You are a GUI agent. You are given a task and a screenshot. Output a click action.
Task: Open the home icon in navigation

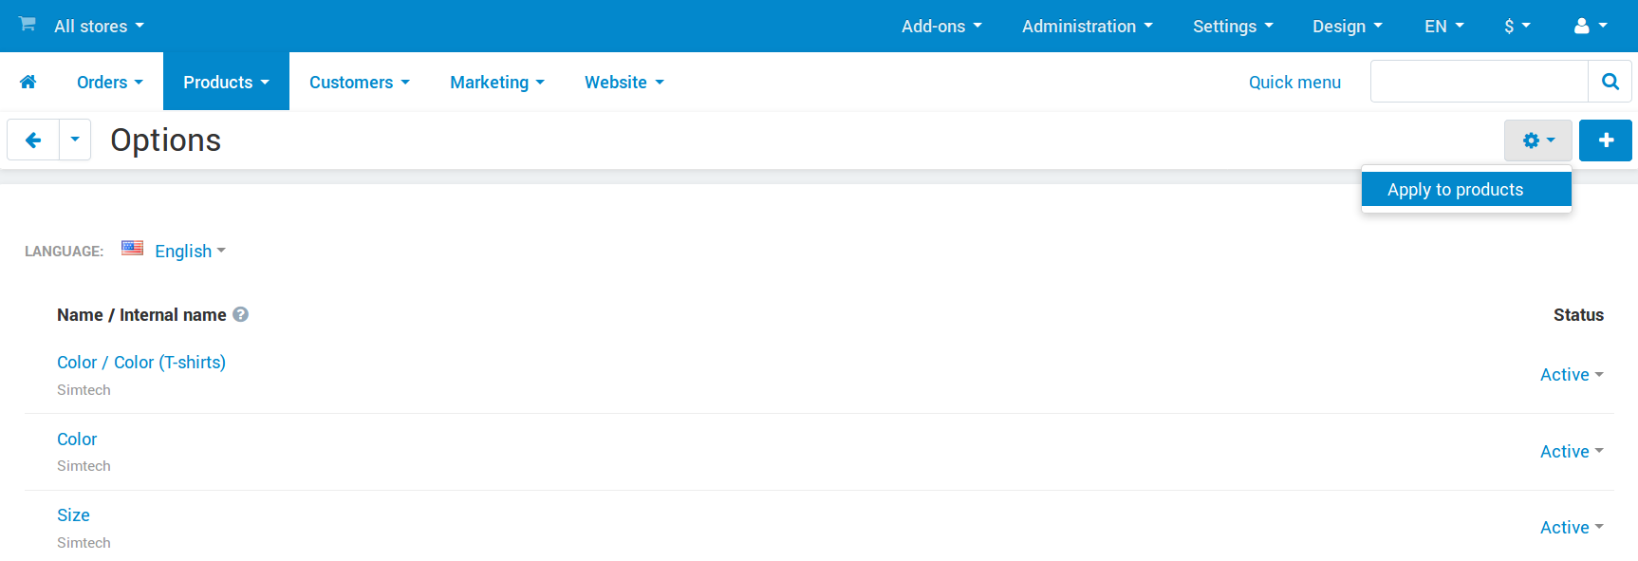tap(28, 82)
